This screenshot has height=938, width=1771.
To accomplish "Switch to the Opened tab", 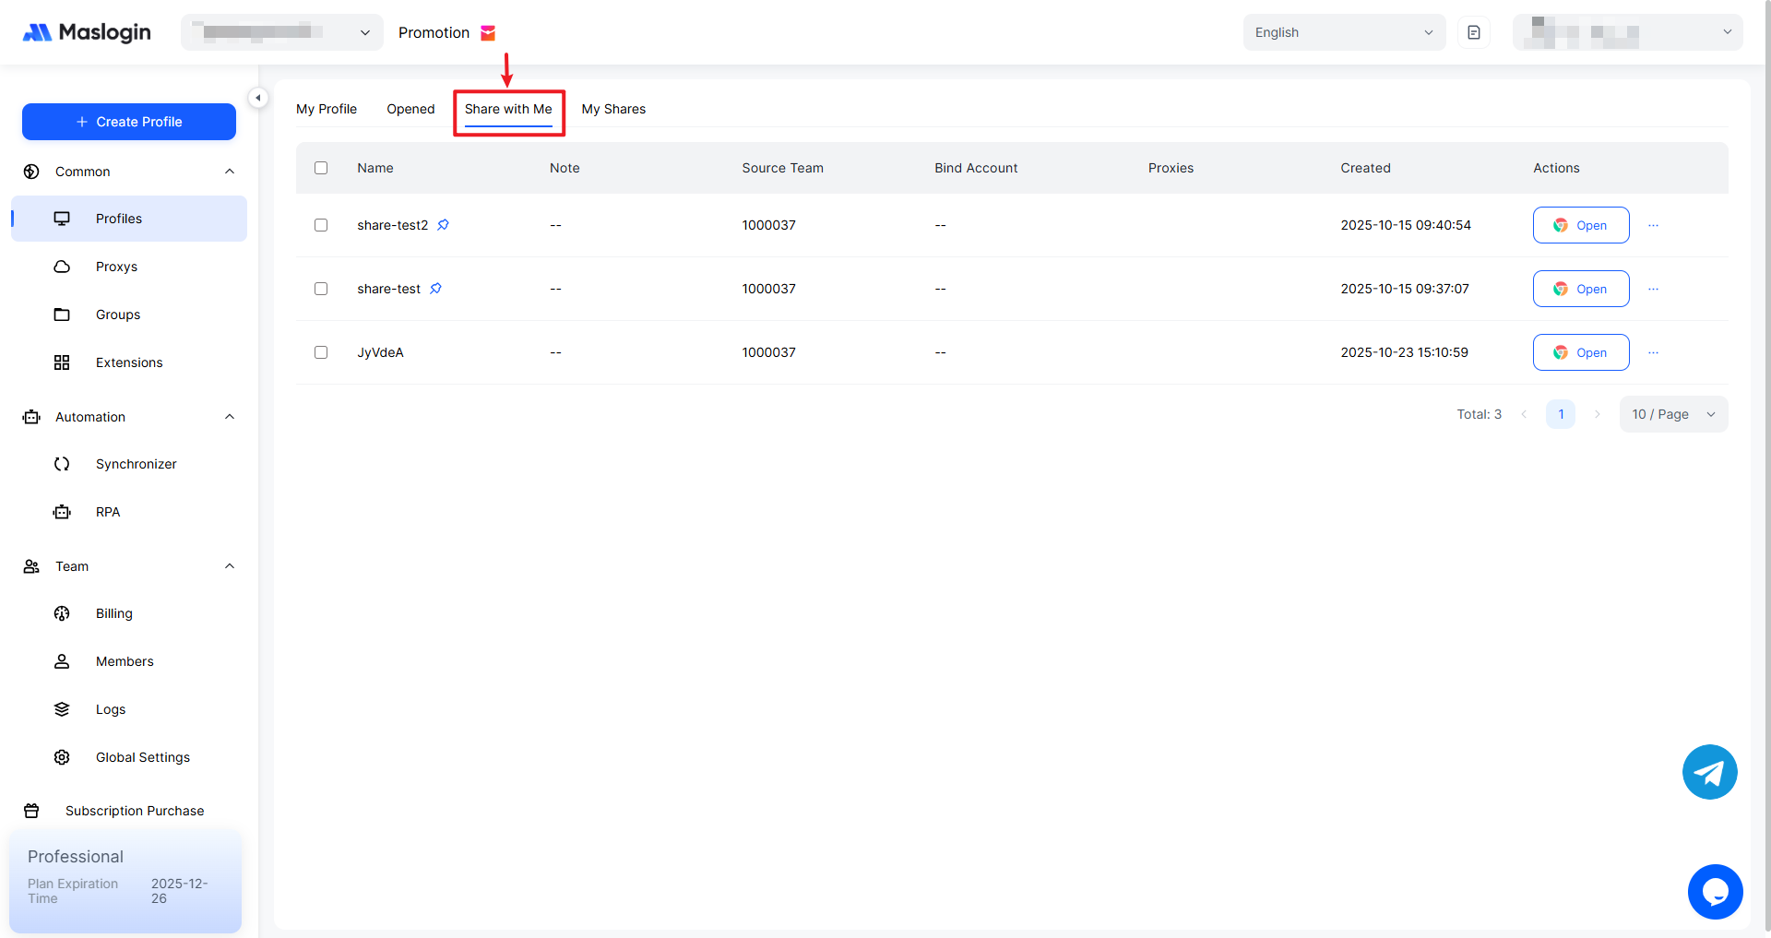I will [410, 109].
